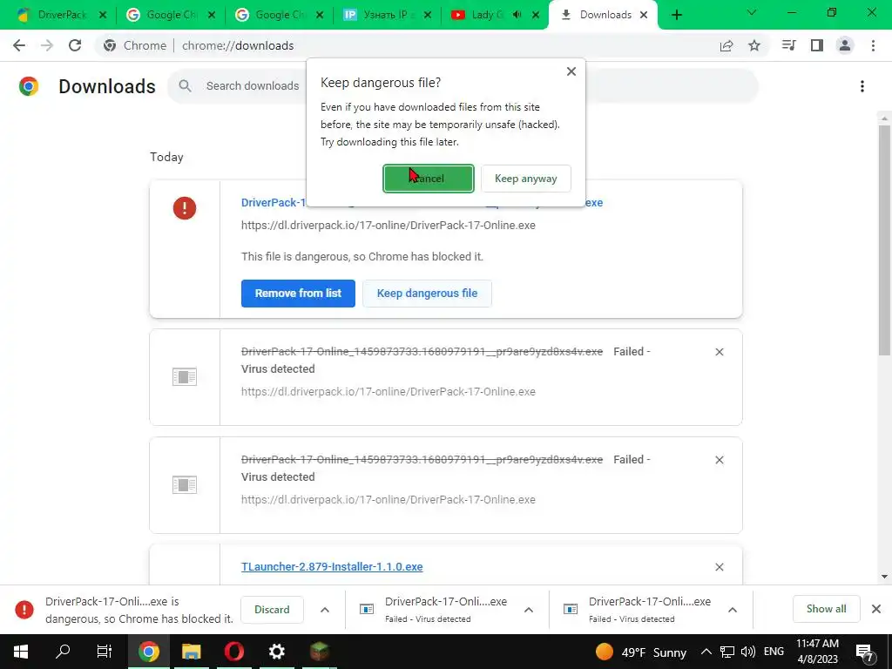This screenshot has height=669, width=892.
Task: Choose Keep anyway in the dialog
Action: (525, 179)
